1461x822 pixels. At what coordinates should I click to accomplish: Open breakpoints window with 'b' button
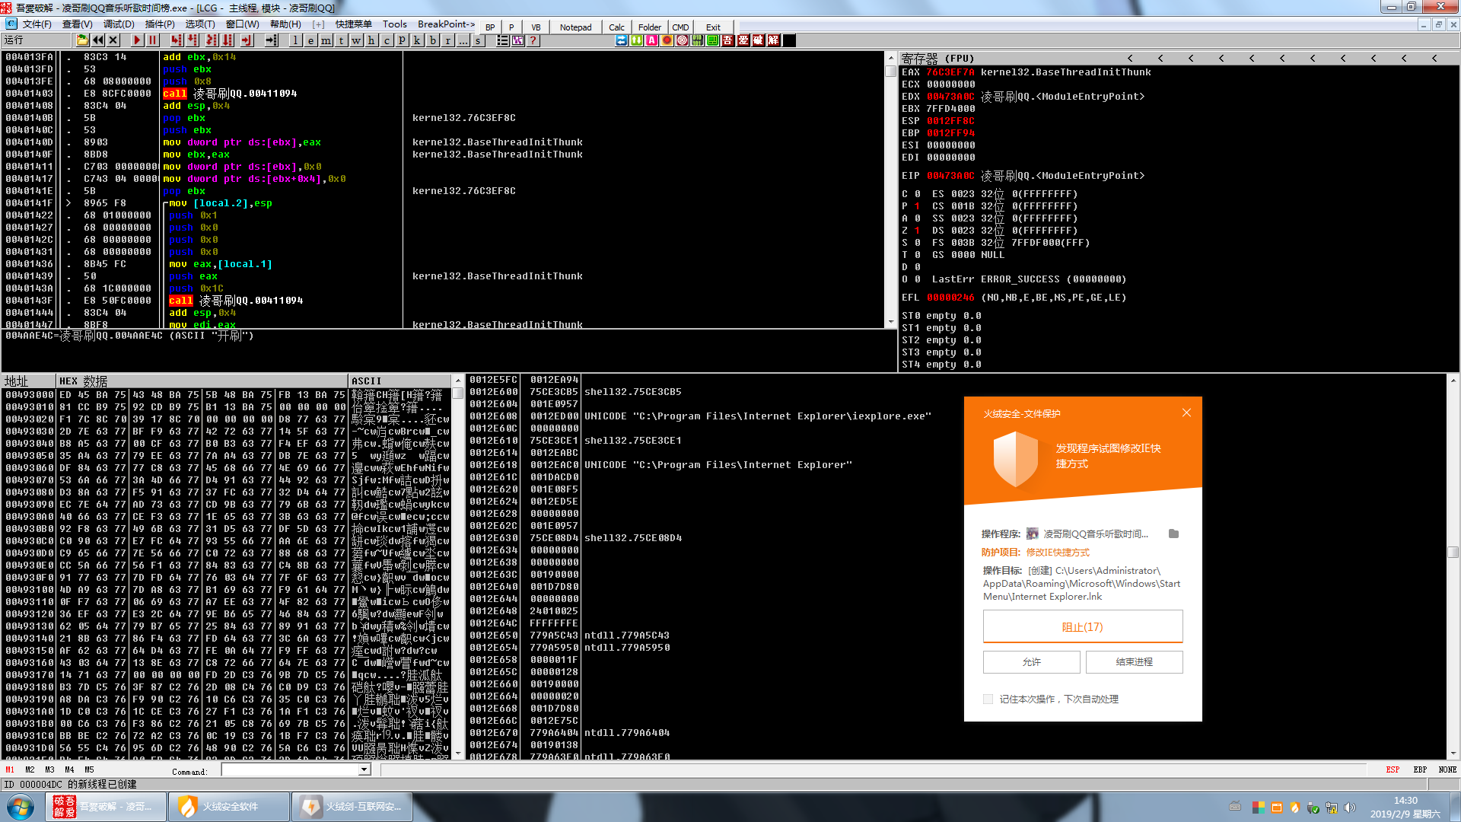[x=432, y=40]
